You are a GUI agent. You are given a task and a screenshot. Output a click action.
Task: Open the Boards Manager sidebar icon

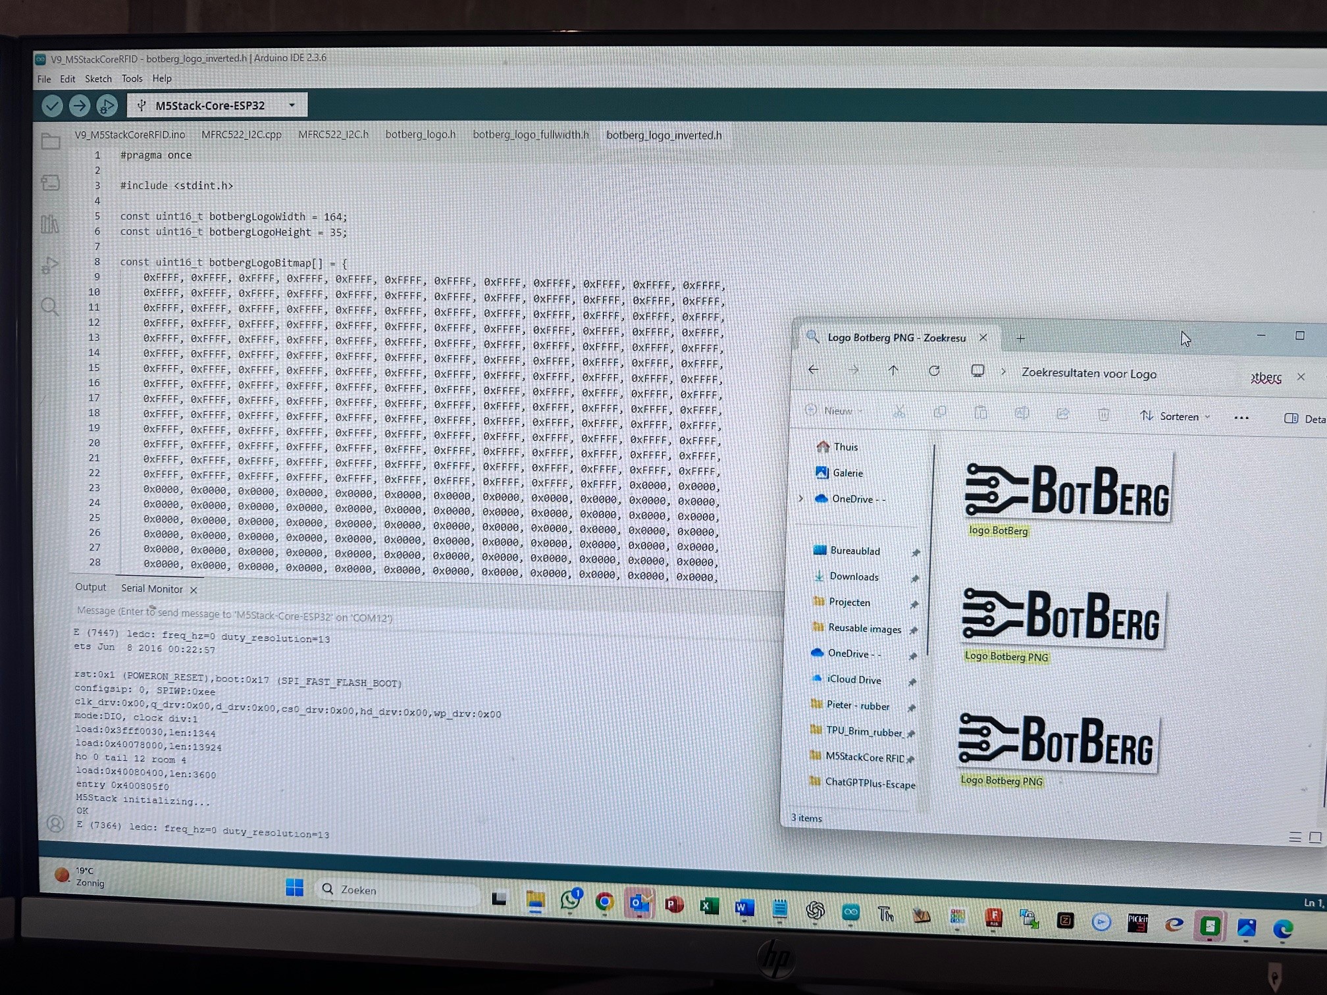51,182
